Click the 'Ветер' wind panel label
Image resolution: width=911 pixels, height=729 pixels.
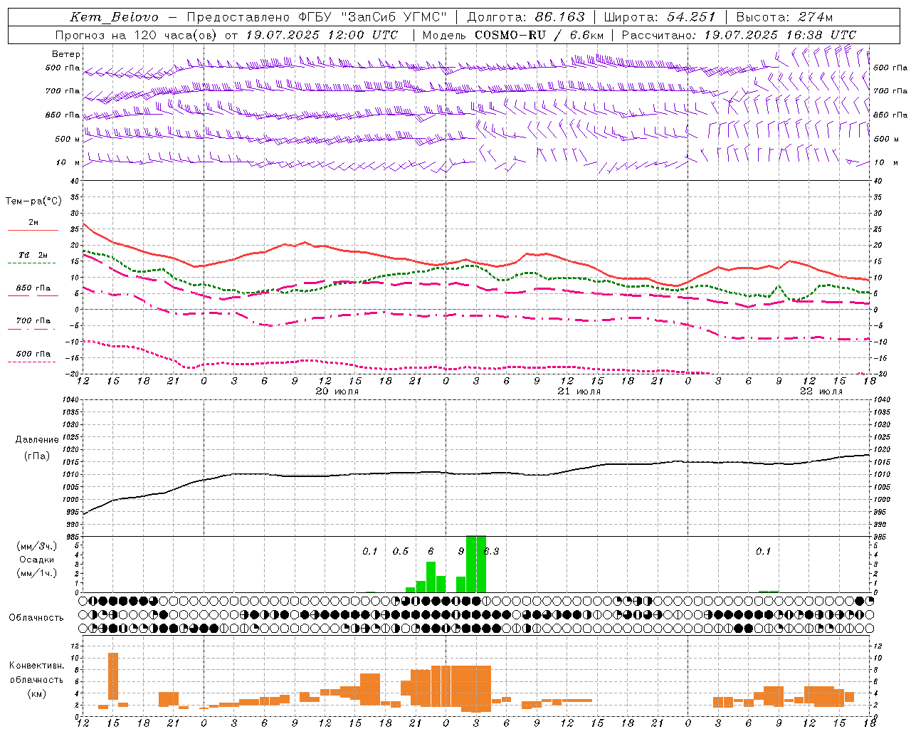tap(66, 54)
